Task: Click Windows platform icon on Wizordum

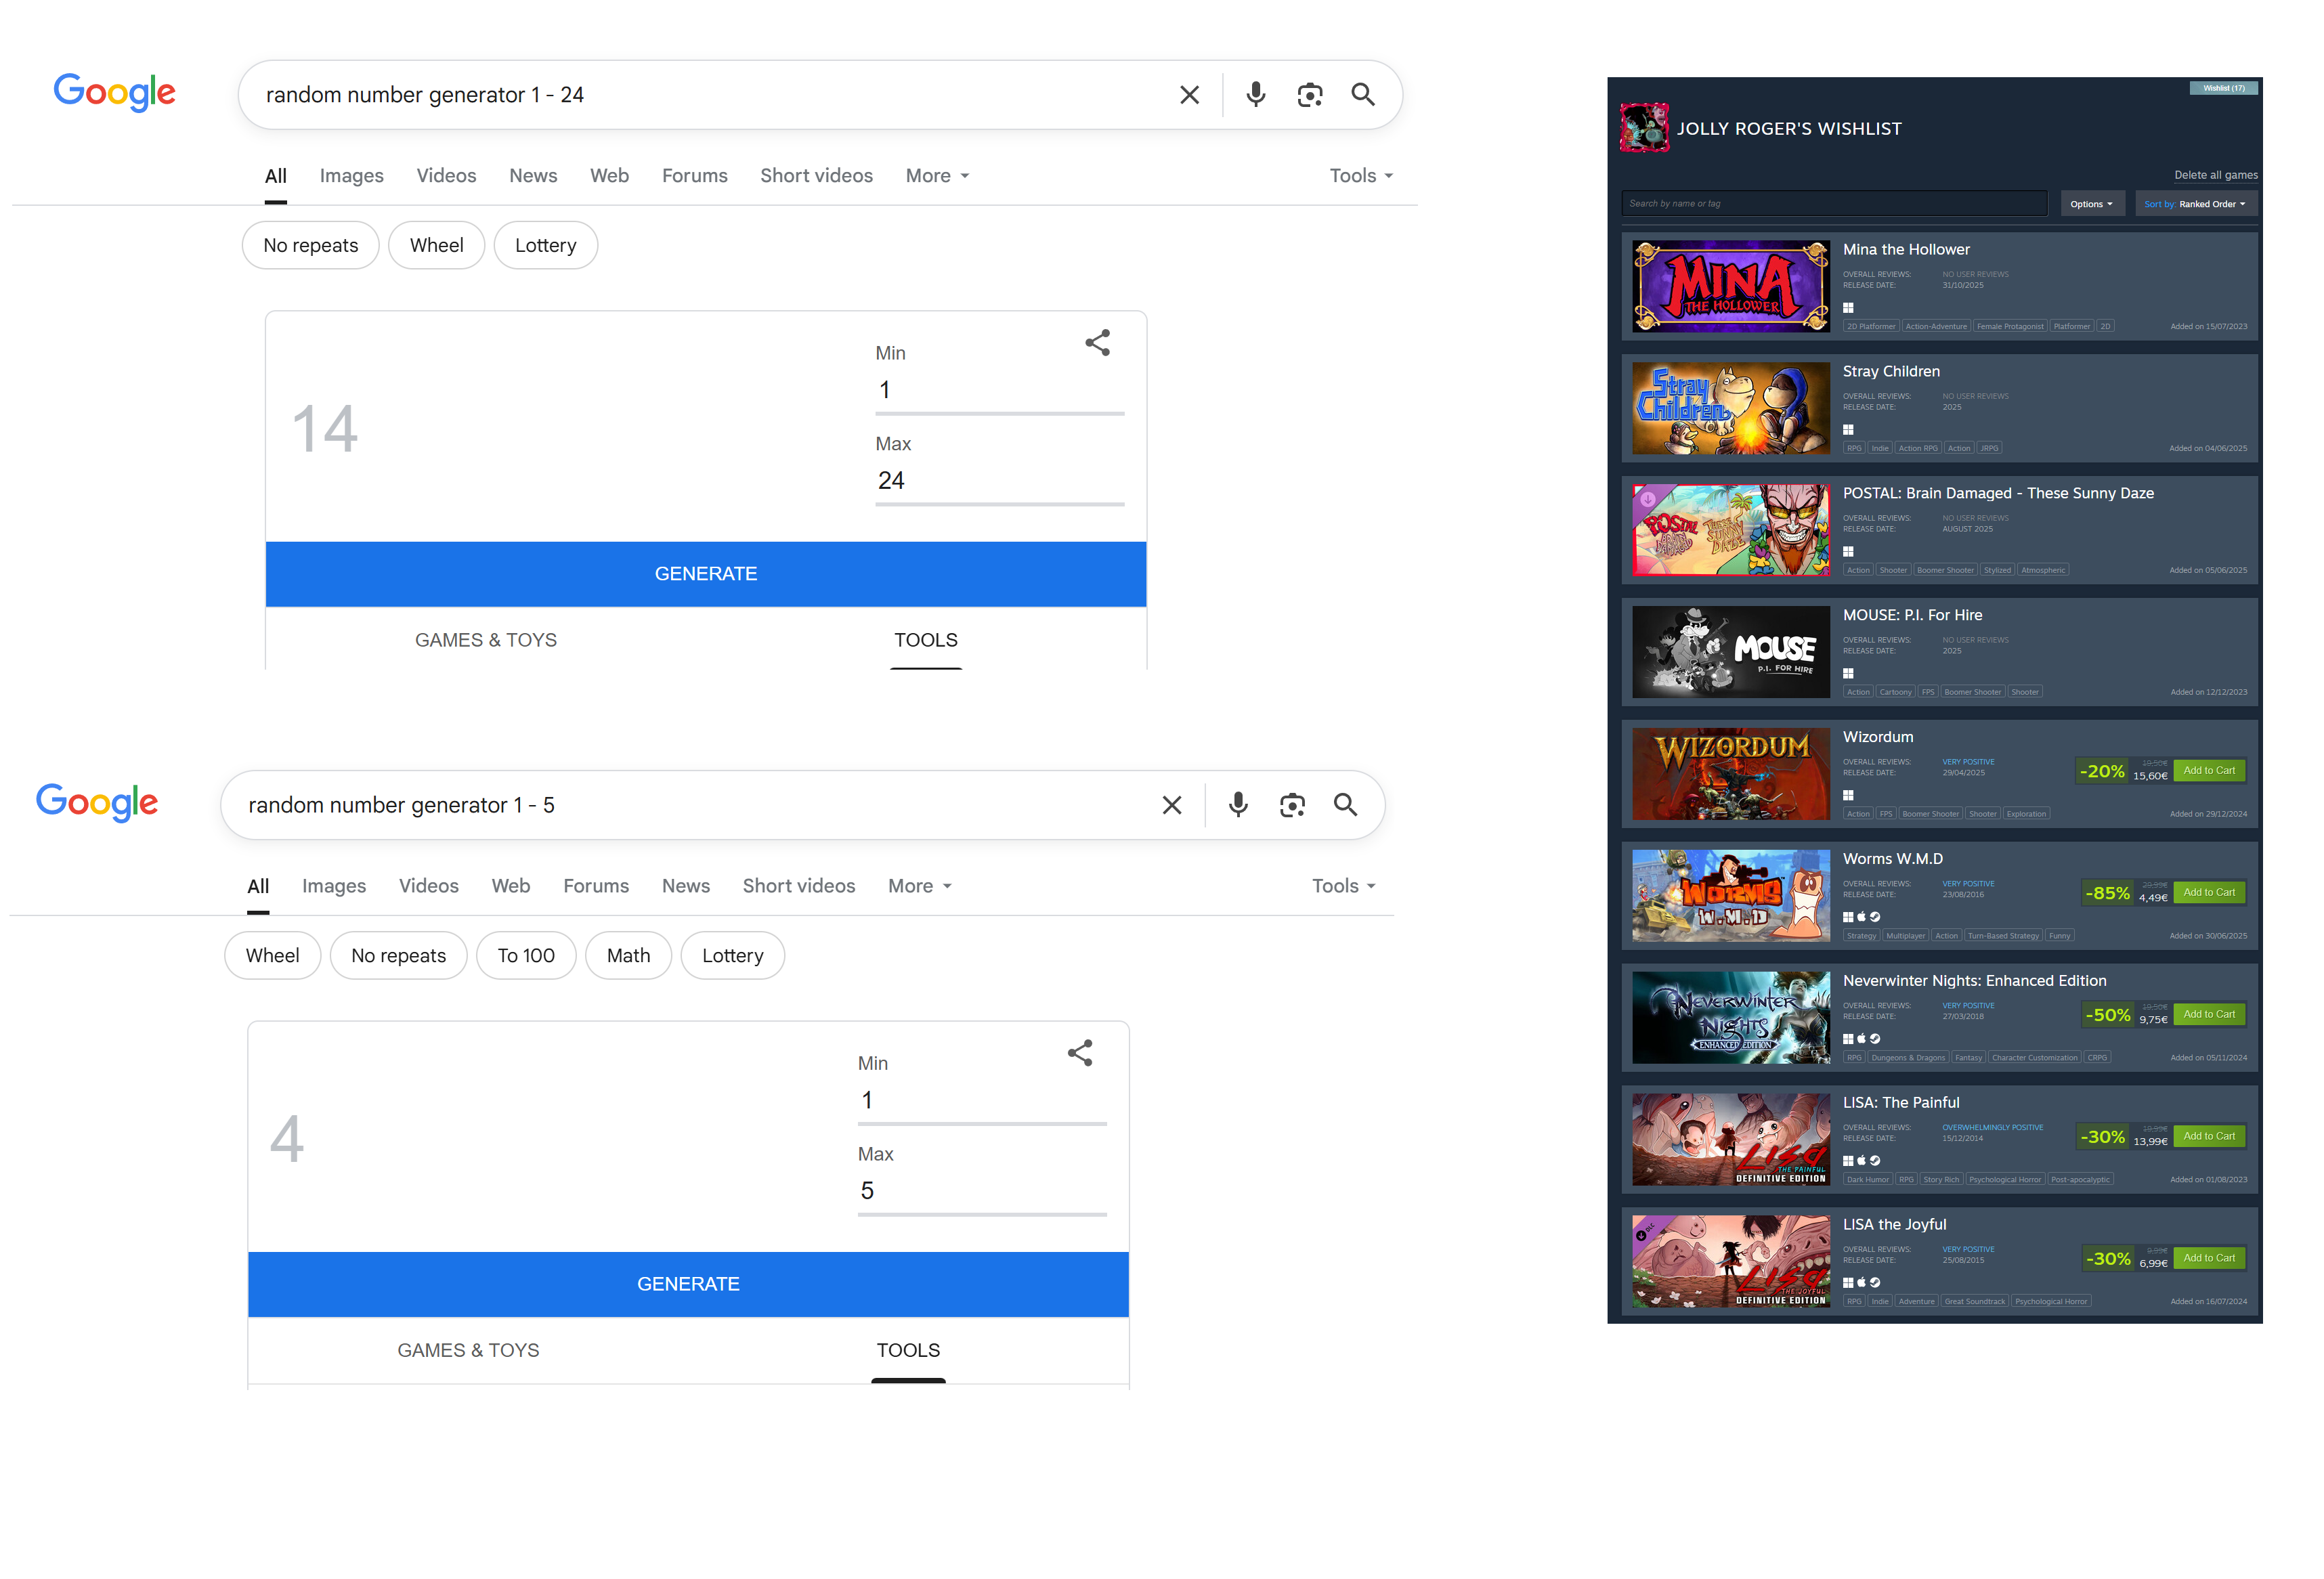Action: [x=1848, y=796]
